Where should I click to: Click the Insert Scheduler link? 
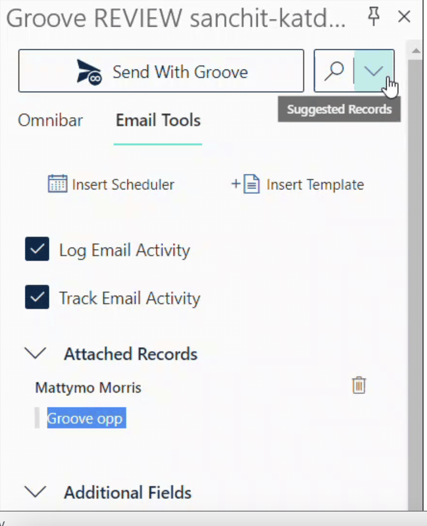click(111, 184)
